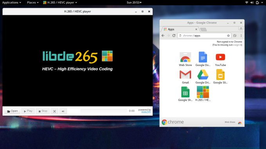Select the Apps tab in Chrome
266x149 pixels.
coord(180,29)
